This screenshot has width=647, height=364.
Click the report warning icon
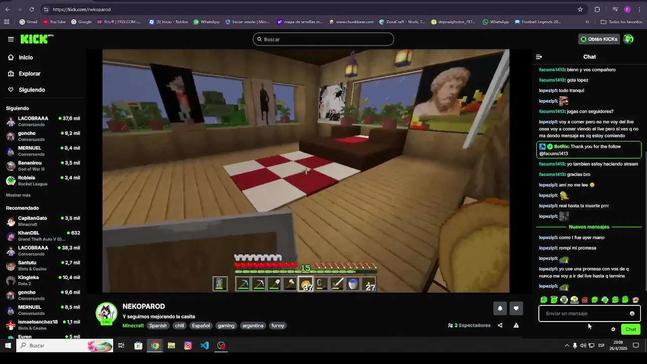coord(516,326)
